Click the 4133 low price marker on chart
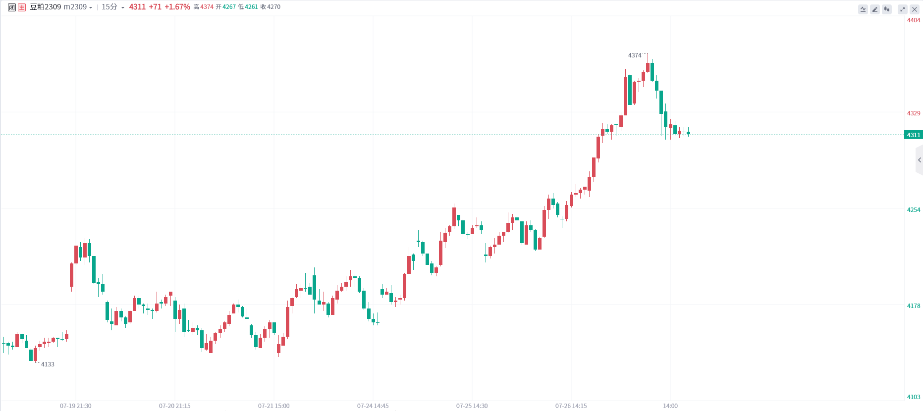 tap(48, 364)
